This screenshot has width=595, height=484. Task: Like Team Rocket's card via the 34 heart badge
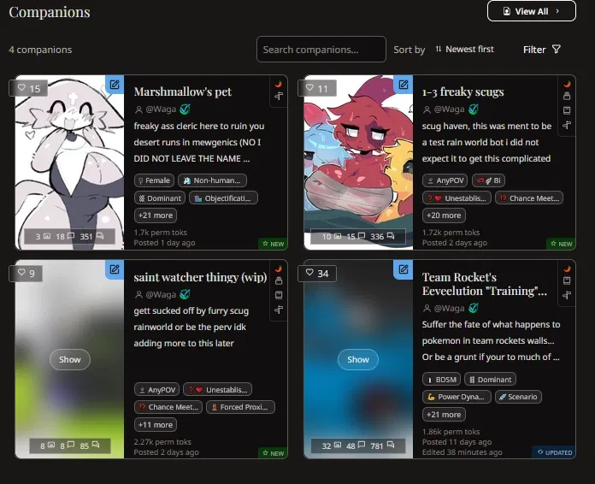pyautogui.click(x=317, y=274)
